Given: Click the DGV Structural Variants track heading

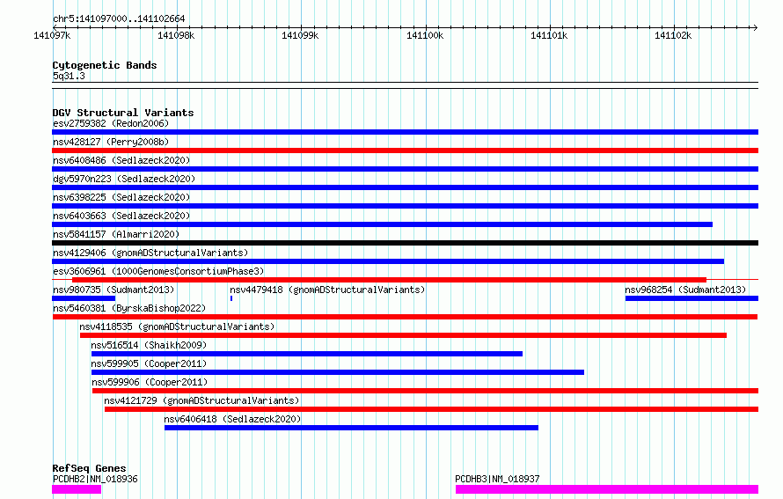Looking at the screenshot, I should click(123, 113).
